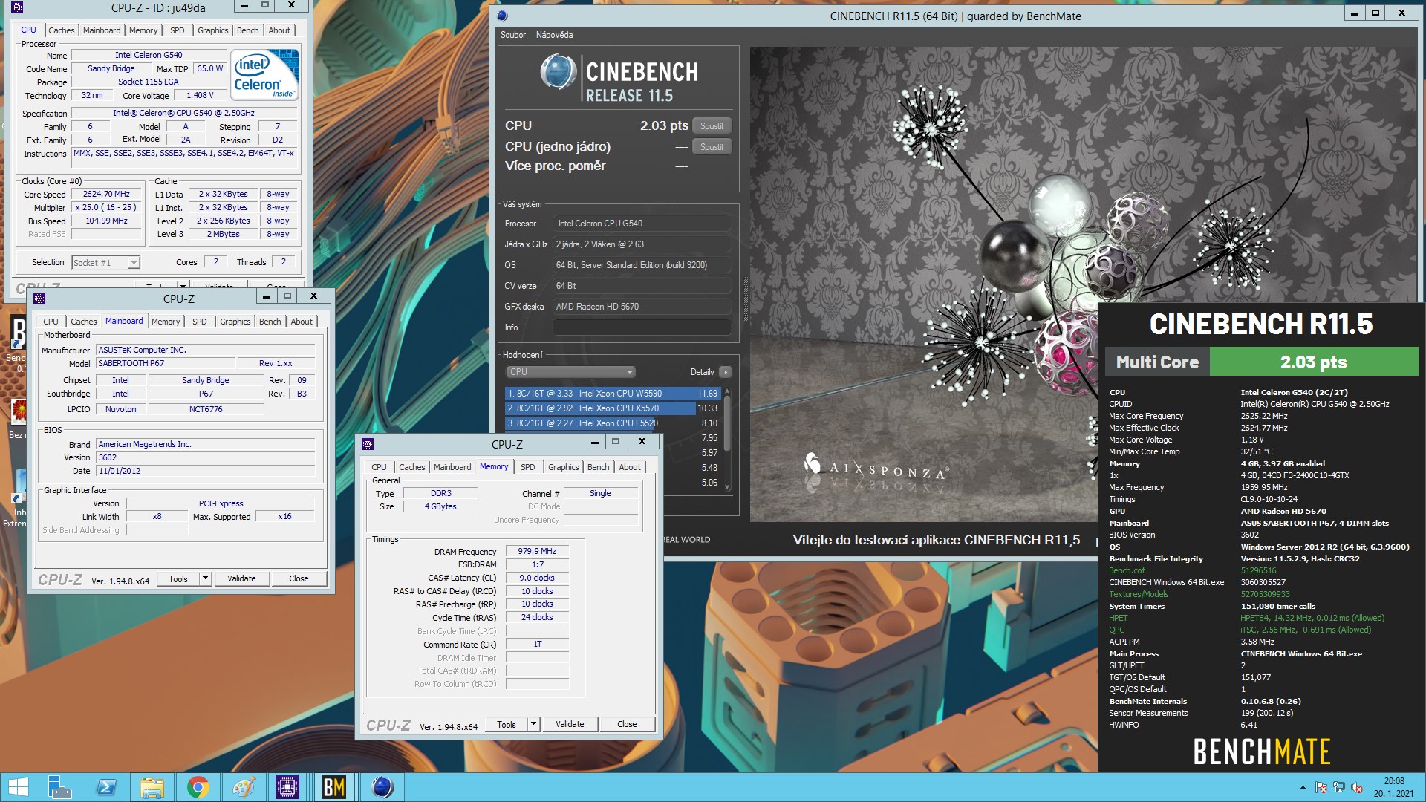
Task: Open Tools dropdown arrow in Mainboard window
Action: pos(205,578)
